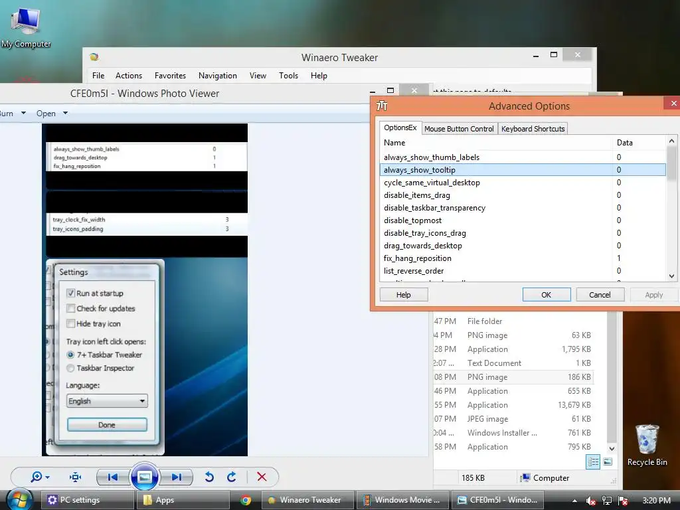
Task: Switch to the Mouse Button Control tab
Action: click(459, 129)
